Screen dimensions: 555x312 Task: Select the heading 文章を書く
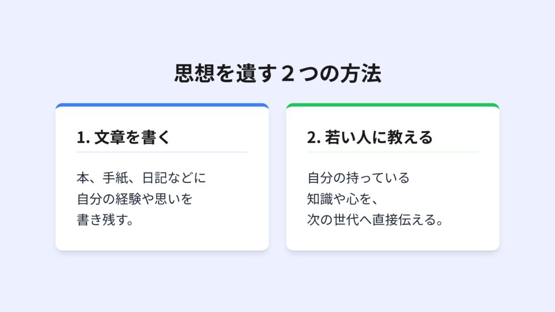pyautogui.click(x=132, y=137)
